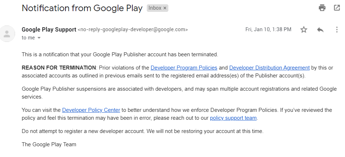Click the sender avatar picture
This screenshot has height=157, width=345.
pyautogui.click(x=7, y=34)
